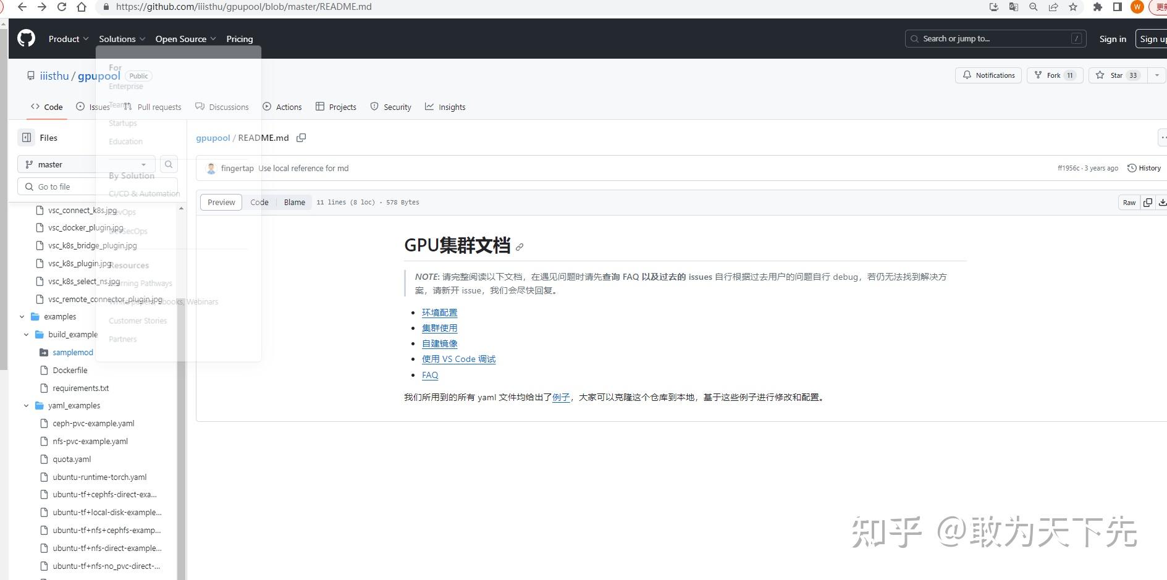Bookmark this page with the star icon
The image size is (1167, 580).
pyautogui.click(x=1073, y=7)
